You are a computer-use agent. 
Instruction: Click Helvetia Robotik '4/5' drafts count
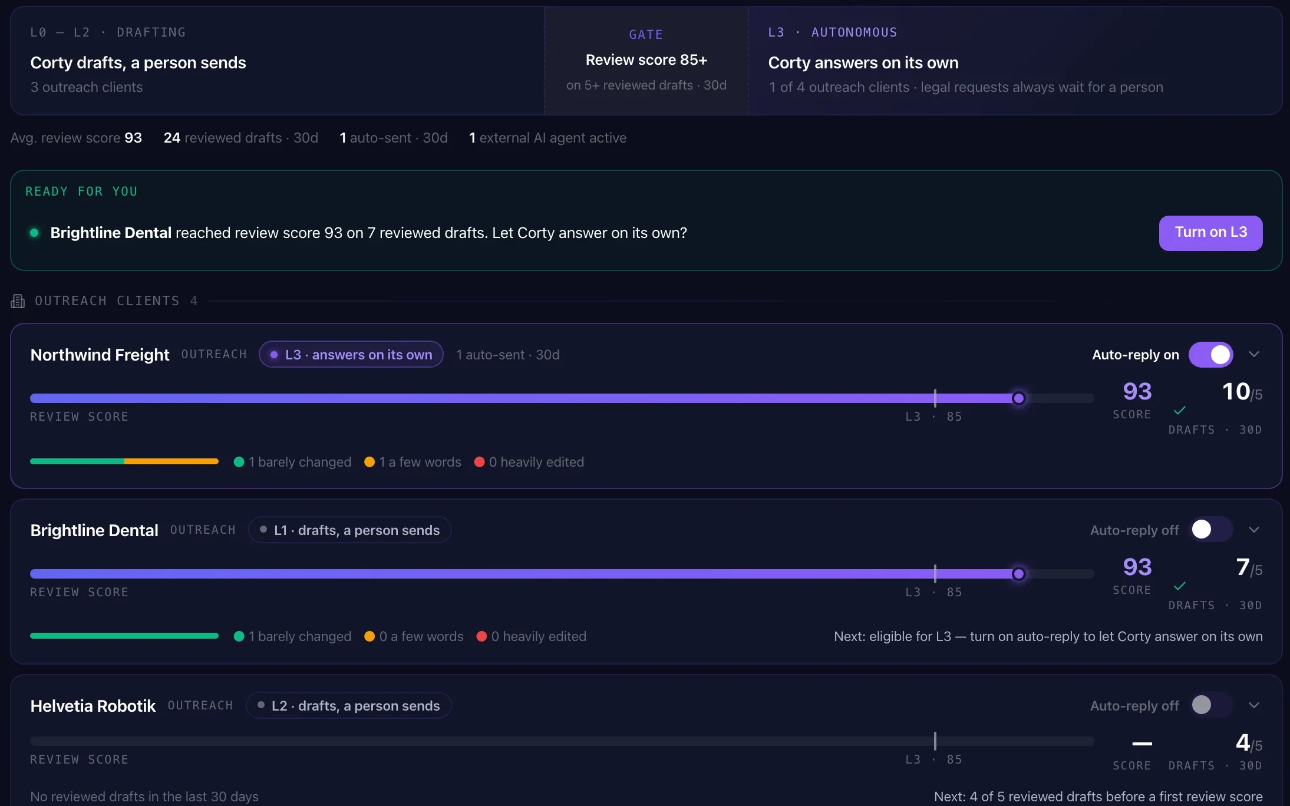pyautogui.click(x=1249, y=743)
